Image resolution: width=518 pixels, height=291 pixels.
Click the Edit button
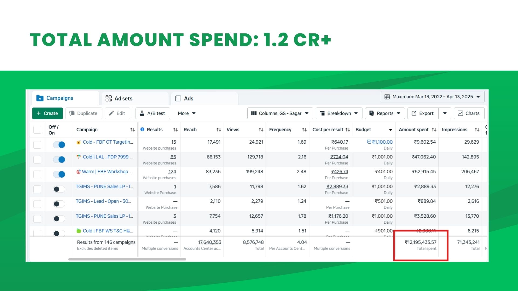pos(117,113)
